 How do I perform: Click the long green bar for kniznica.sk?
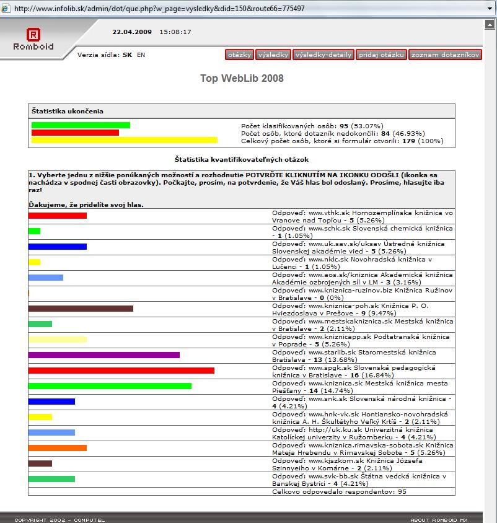click(110, 386)
